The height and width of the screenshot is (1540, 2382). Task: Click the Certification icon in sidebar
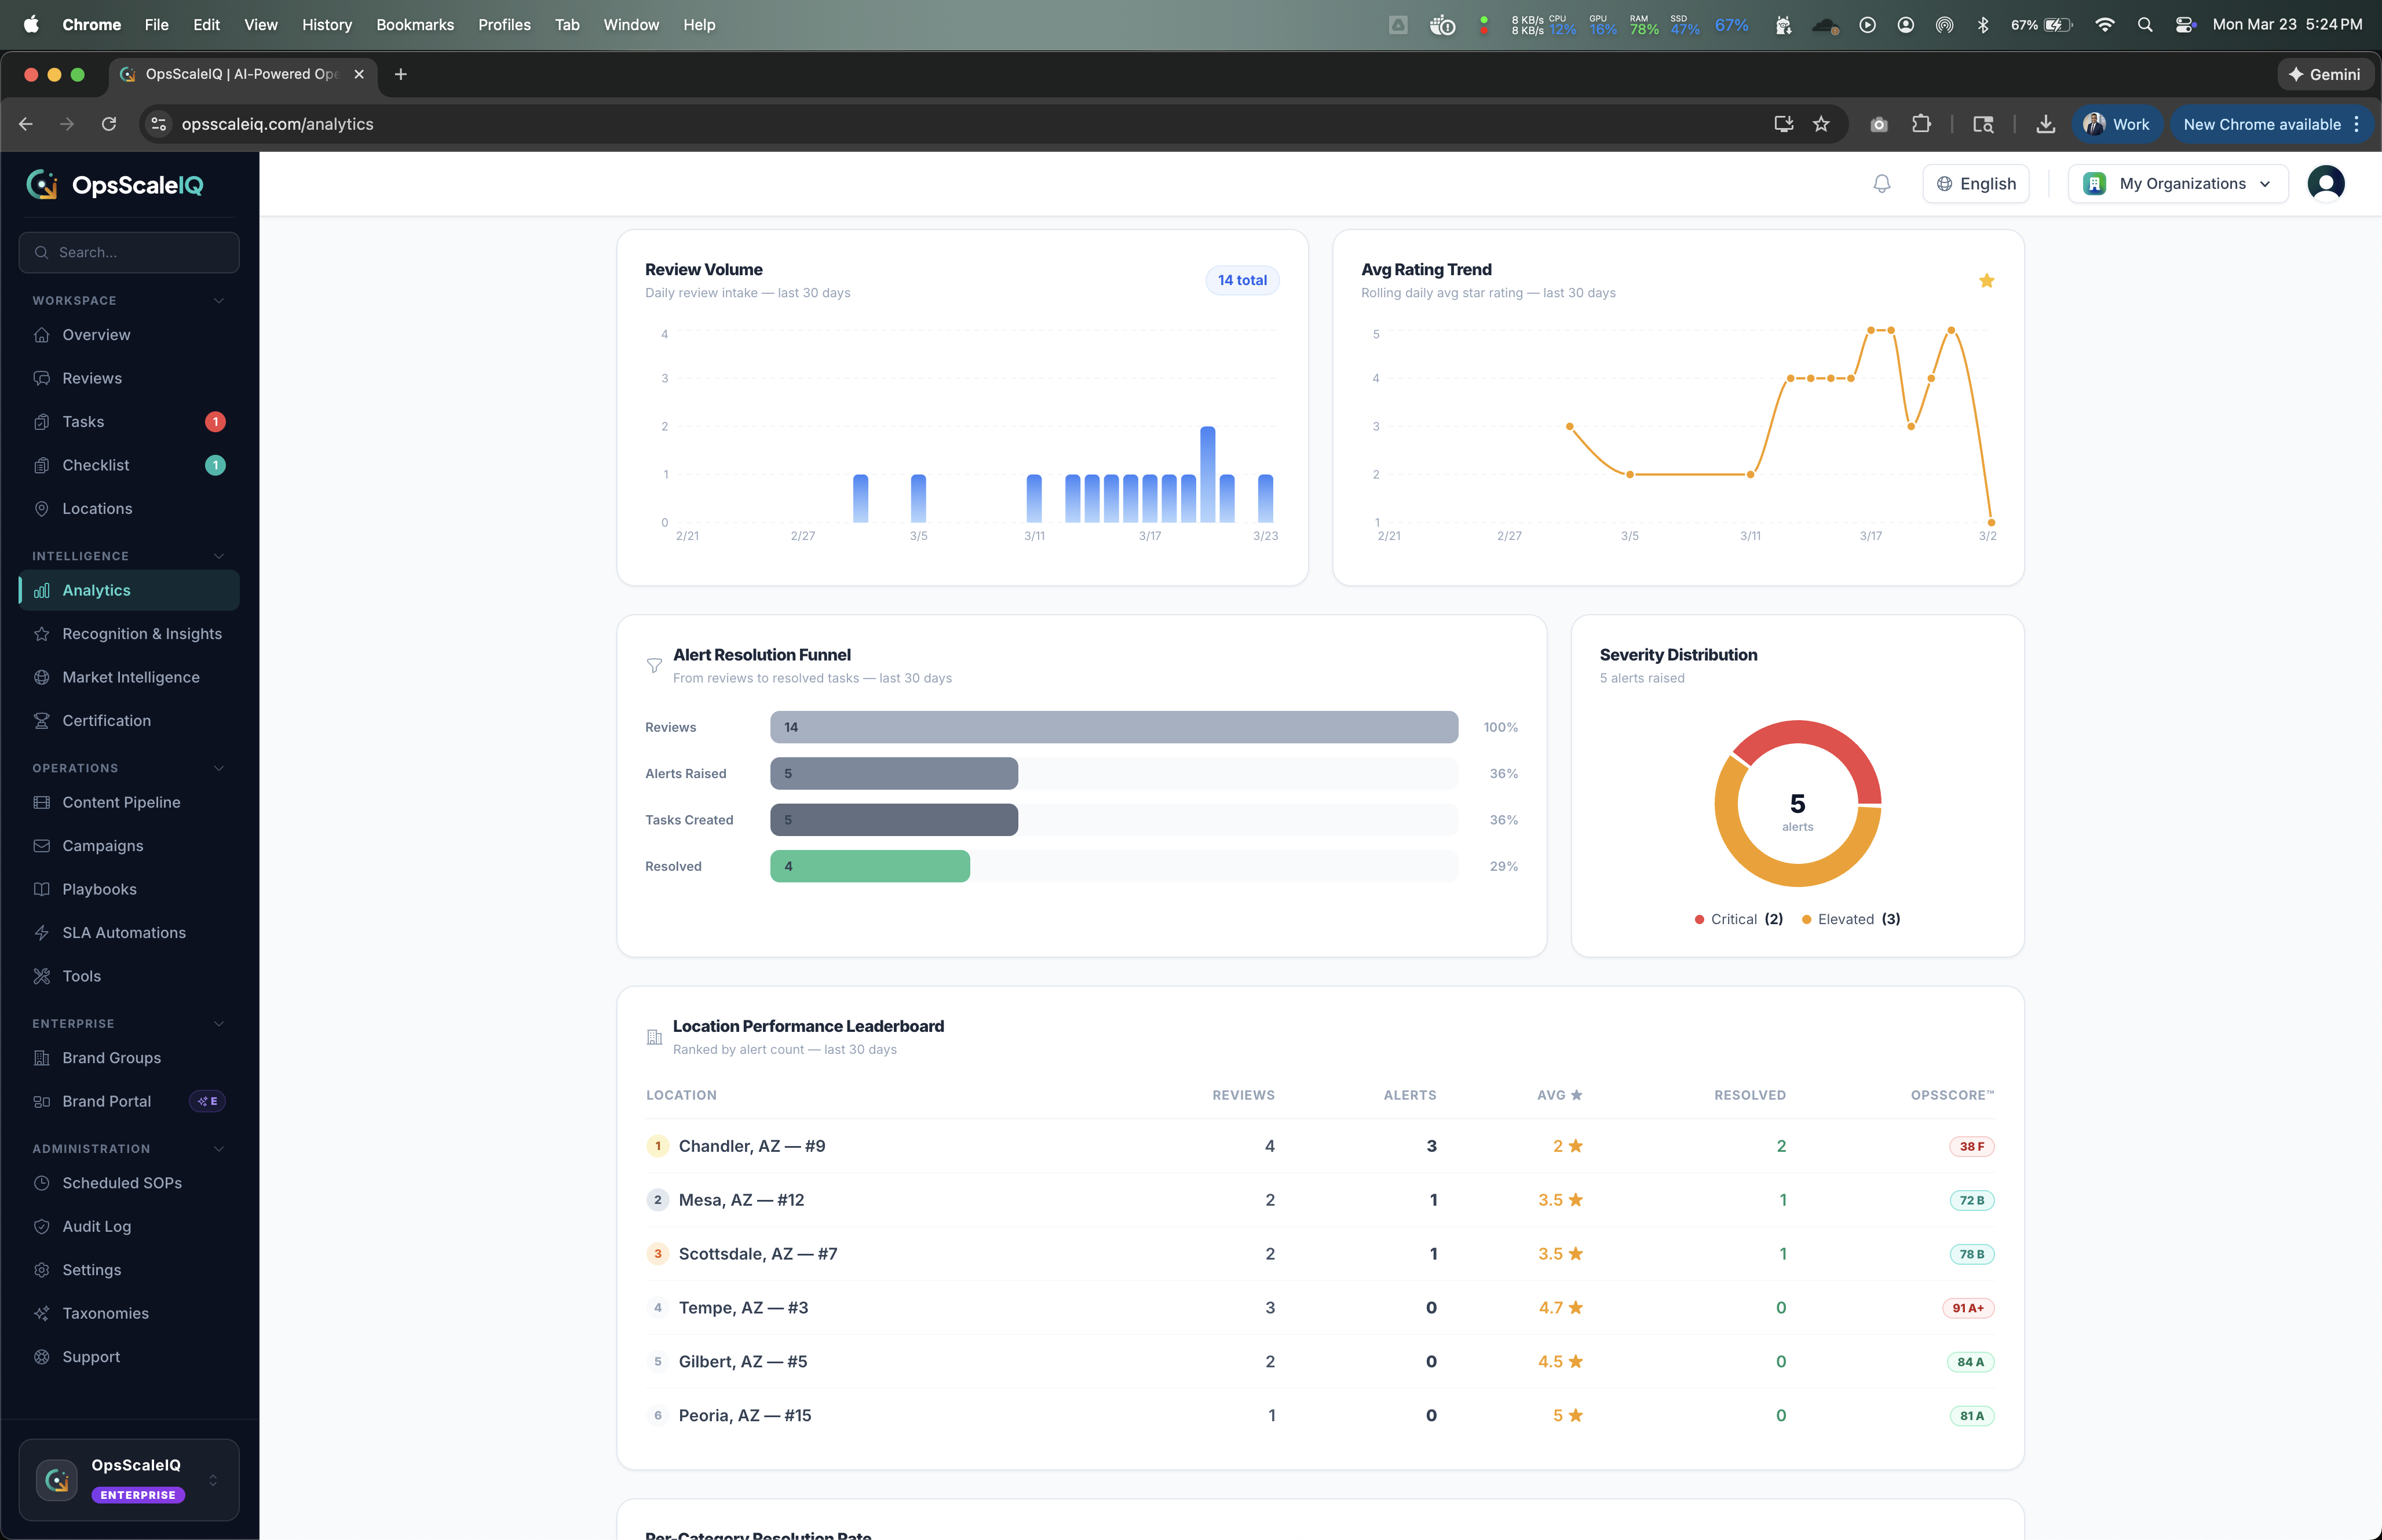point(42,721)
